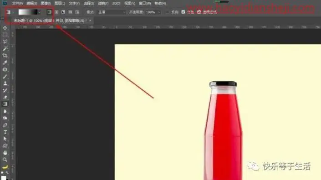Choose diamond gradient style
The width and height of the screenshot is (321, 180).
point(77,12)
